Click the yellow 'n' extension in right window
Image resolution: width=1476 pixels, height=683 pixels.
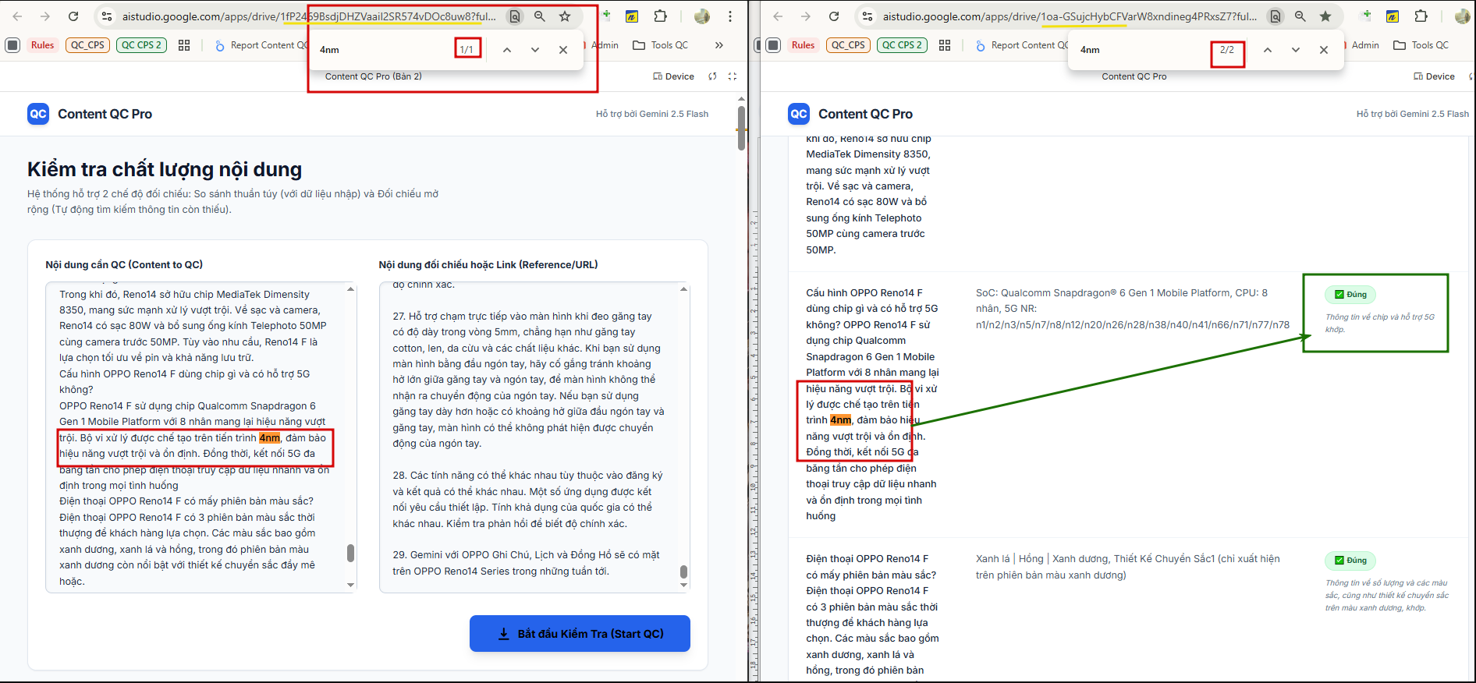pyautogui.click(x=1393, y=16)
